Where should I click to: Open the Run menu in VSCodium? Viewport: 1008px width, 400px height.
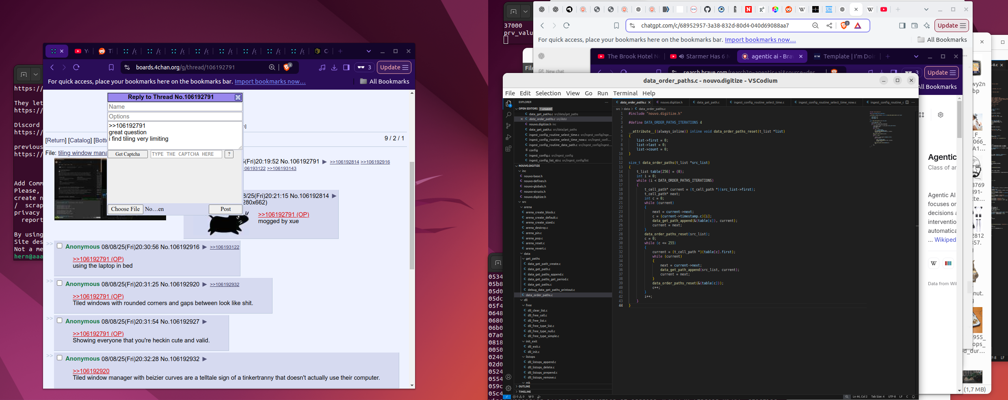coord(603,93)
